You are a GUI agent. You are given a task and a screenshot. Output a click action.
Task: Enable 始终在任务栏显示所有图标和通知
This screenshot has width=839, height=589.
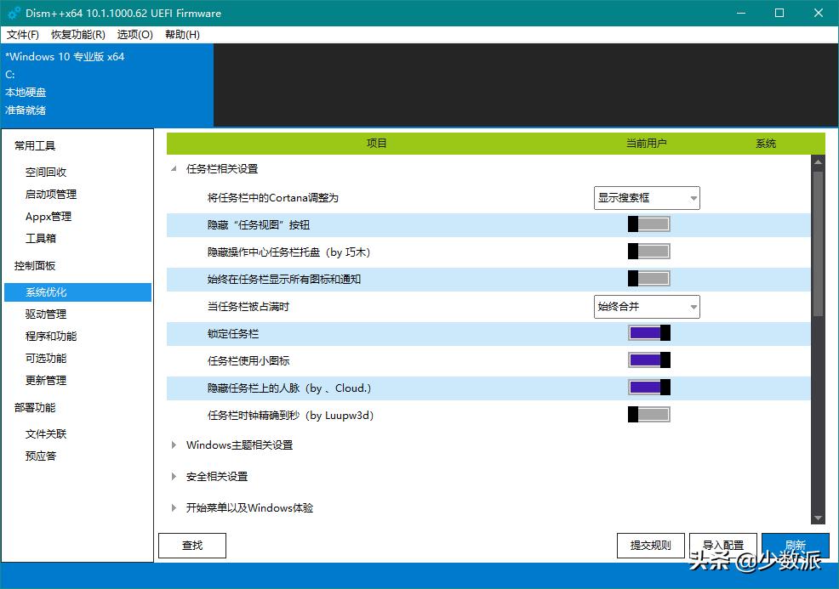(648, 278)
